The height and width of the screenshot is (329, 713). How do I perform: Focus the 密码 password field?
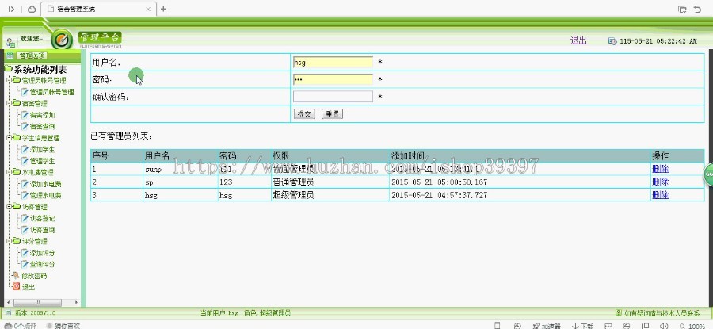[x=333, y=79]
